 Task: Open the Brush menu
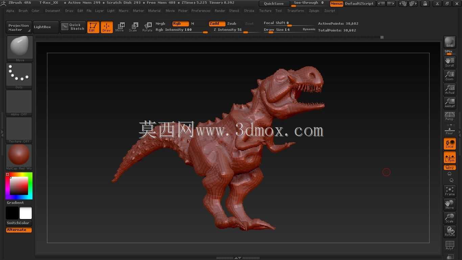pos(23,11)
